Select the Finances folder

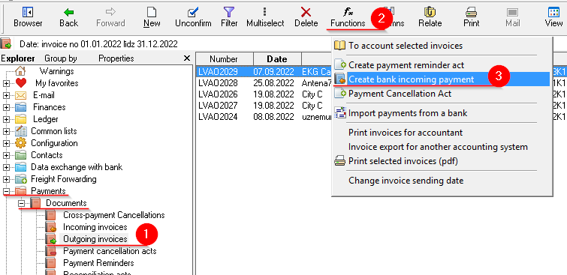(x=49, y=107)
